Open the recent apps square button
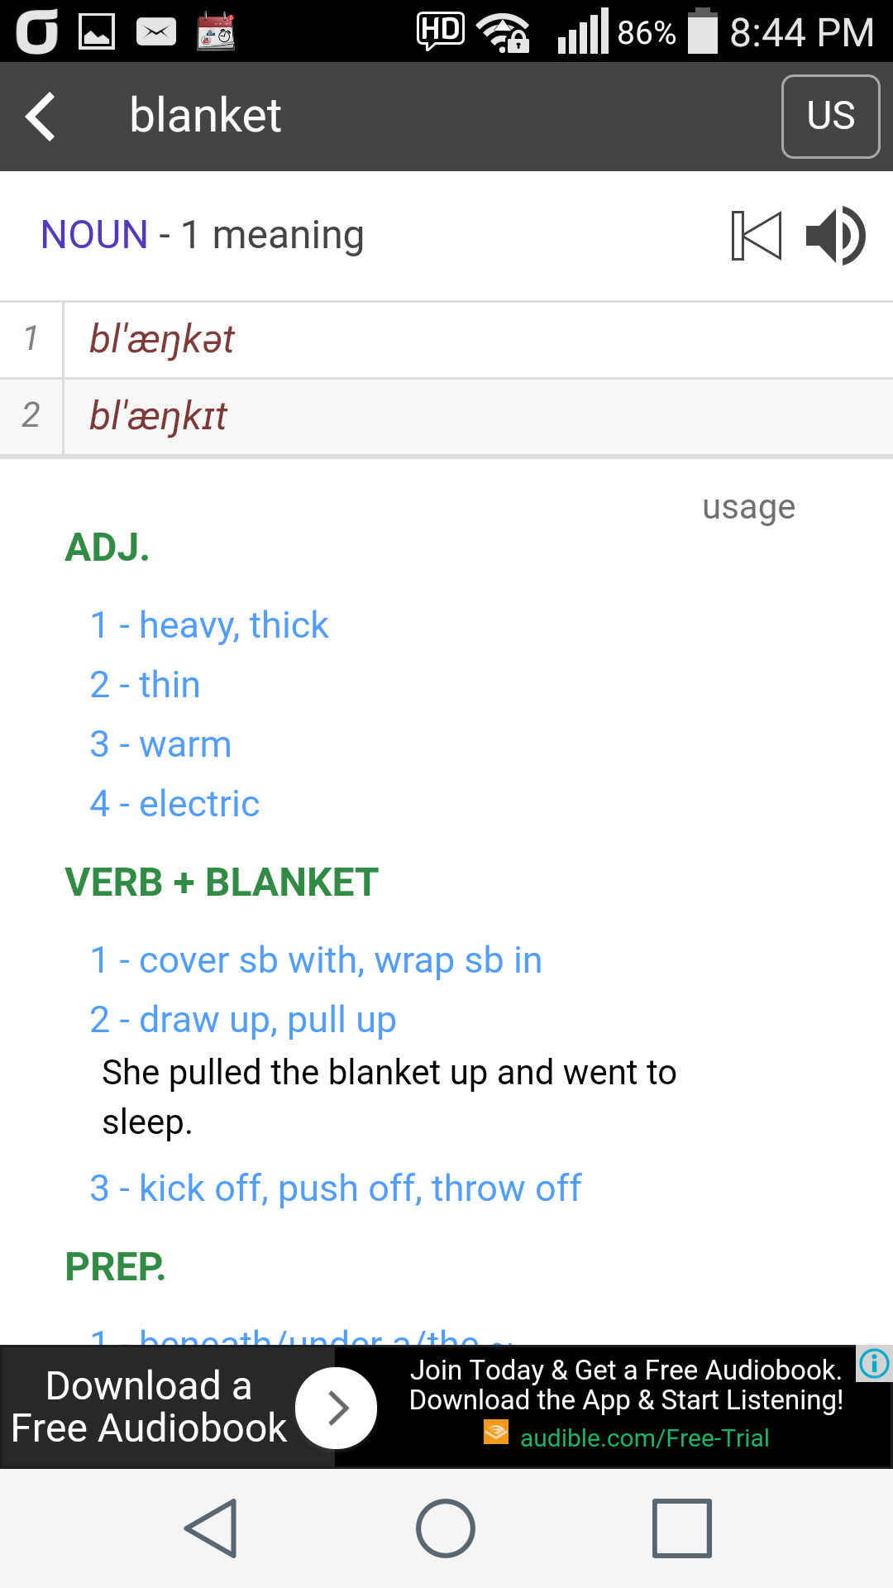This screenshot has width=893, height=1588. tap(681, 1528)
